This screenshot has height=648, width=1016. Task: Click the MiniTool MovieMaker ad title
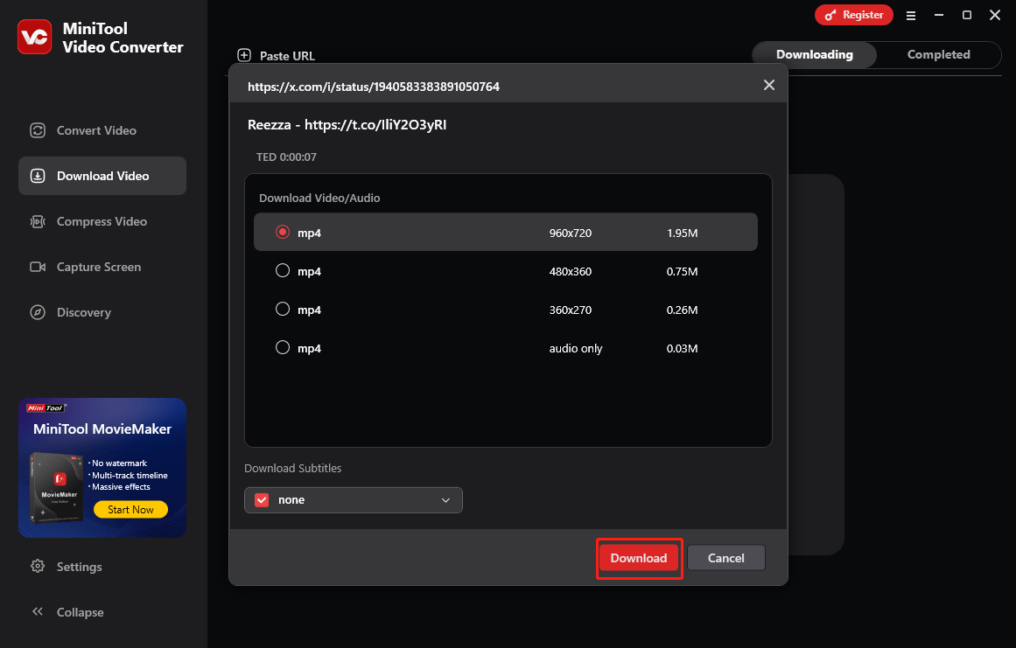102,429
